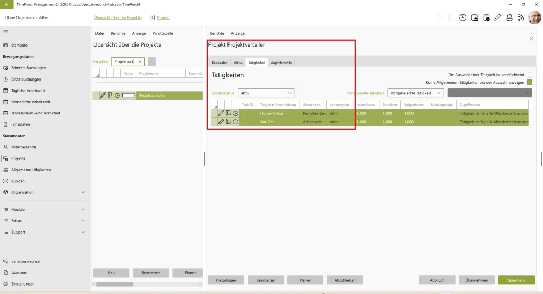Screen dimensions: 543x294
Task: Click the horizontal scrollbar under project list
Action: [x=115, y=284]
